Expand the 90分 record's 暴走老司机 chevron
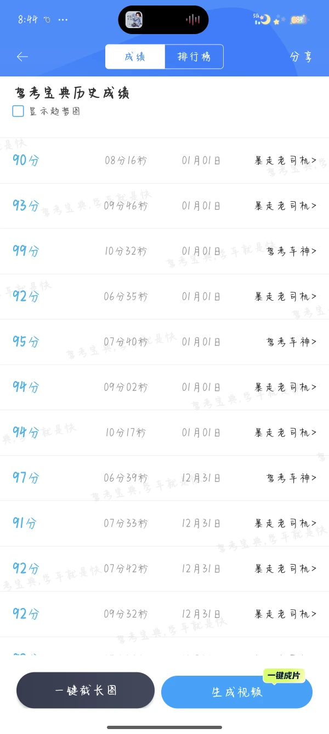This screenshot has width=329, height=734. (x=314, y=161)
